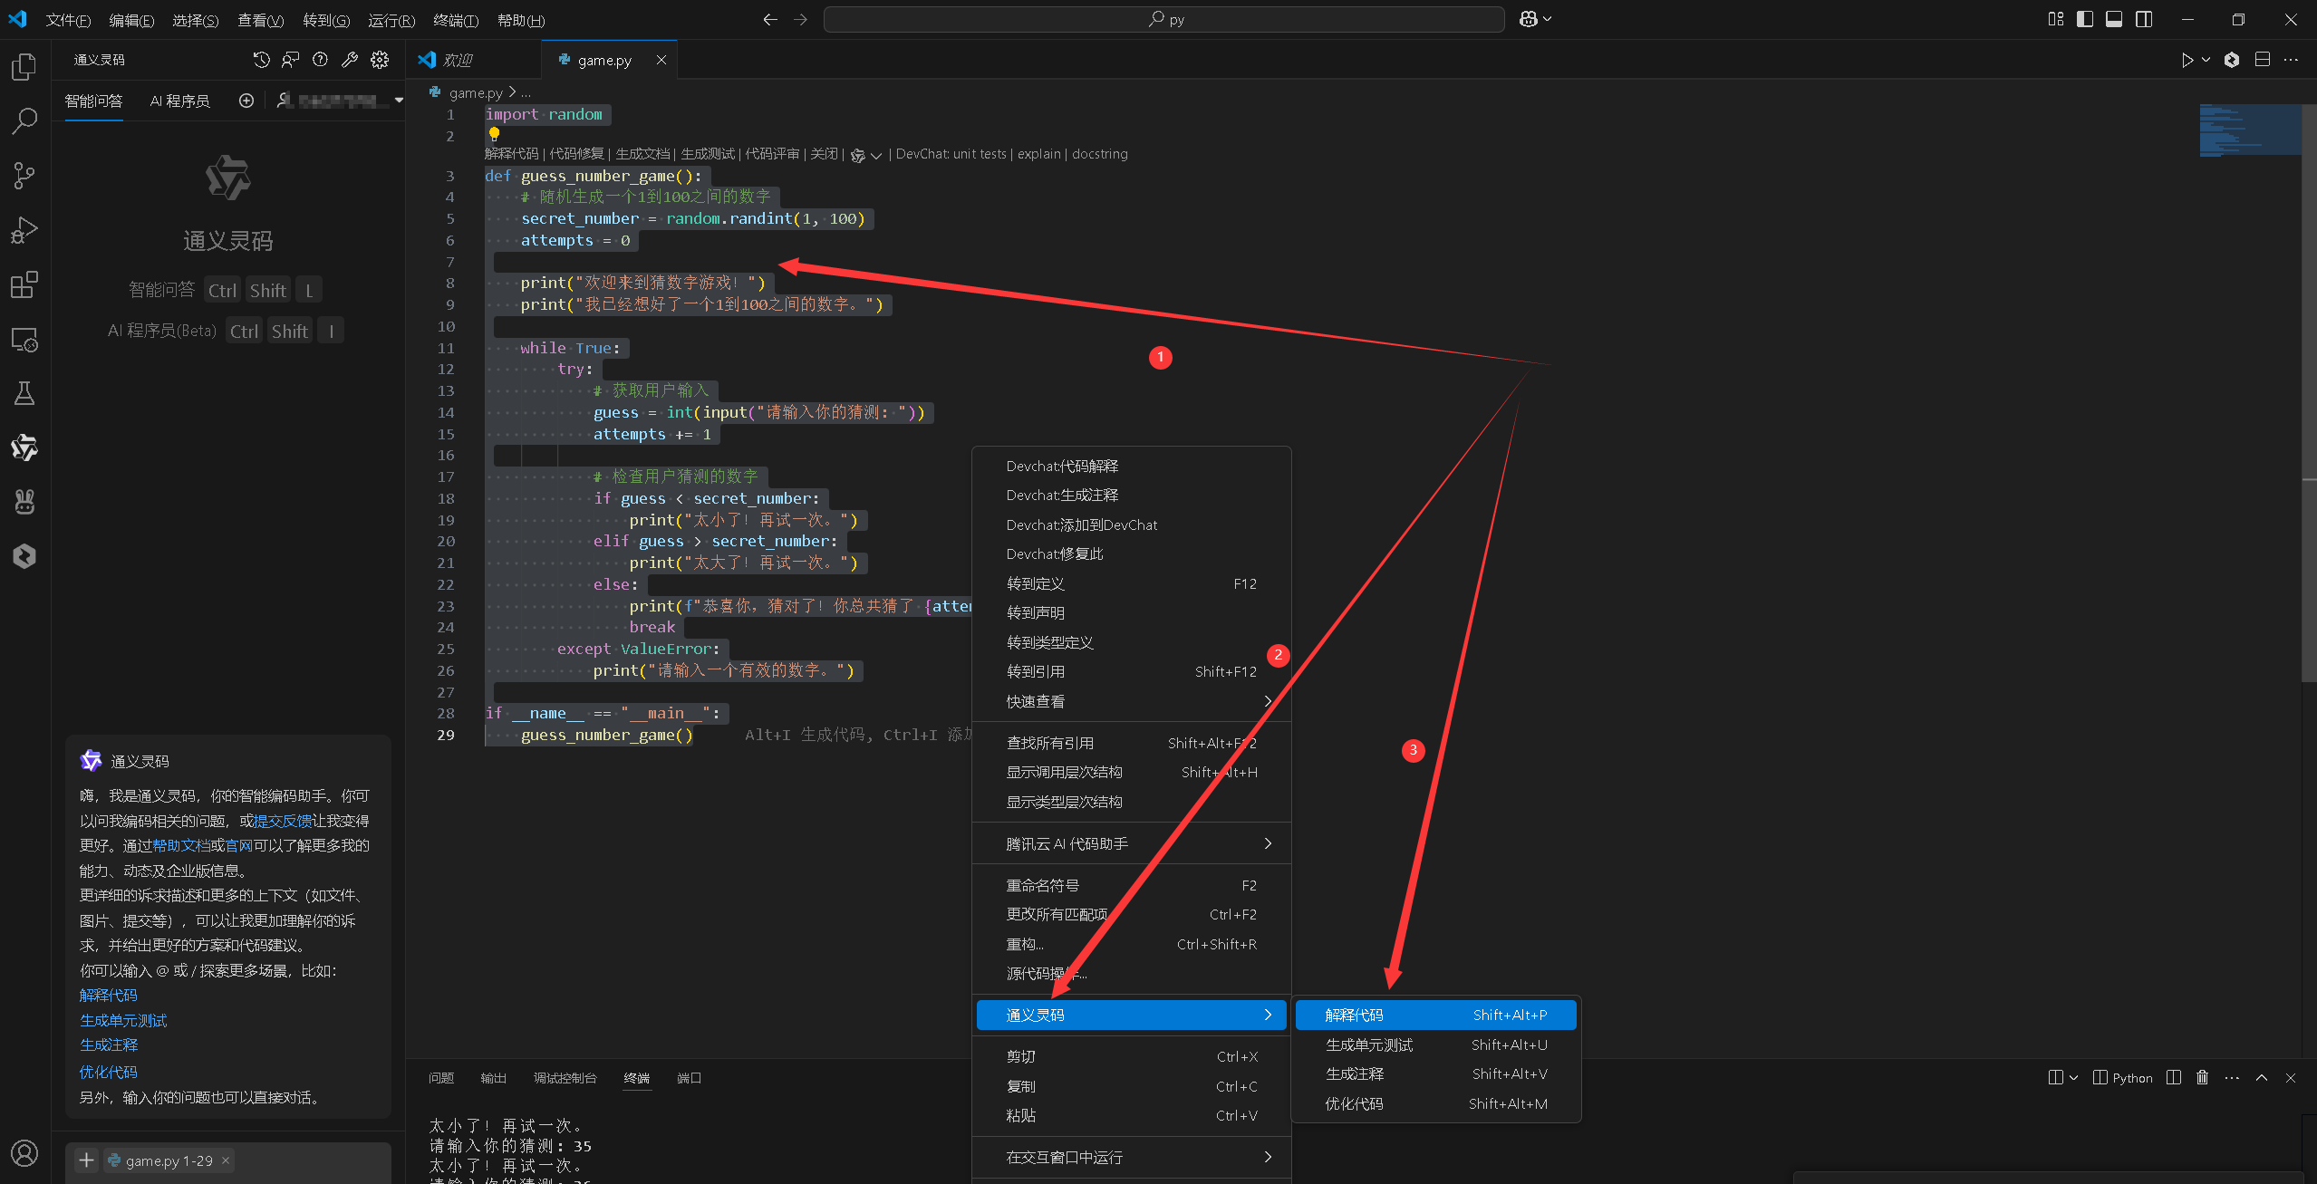This screenshot has width=2317, height=1184.
Task: Expand the Tongyi CodeLens dropdown chevron
Action: pos(876,155)
